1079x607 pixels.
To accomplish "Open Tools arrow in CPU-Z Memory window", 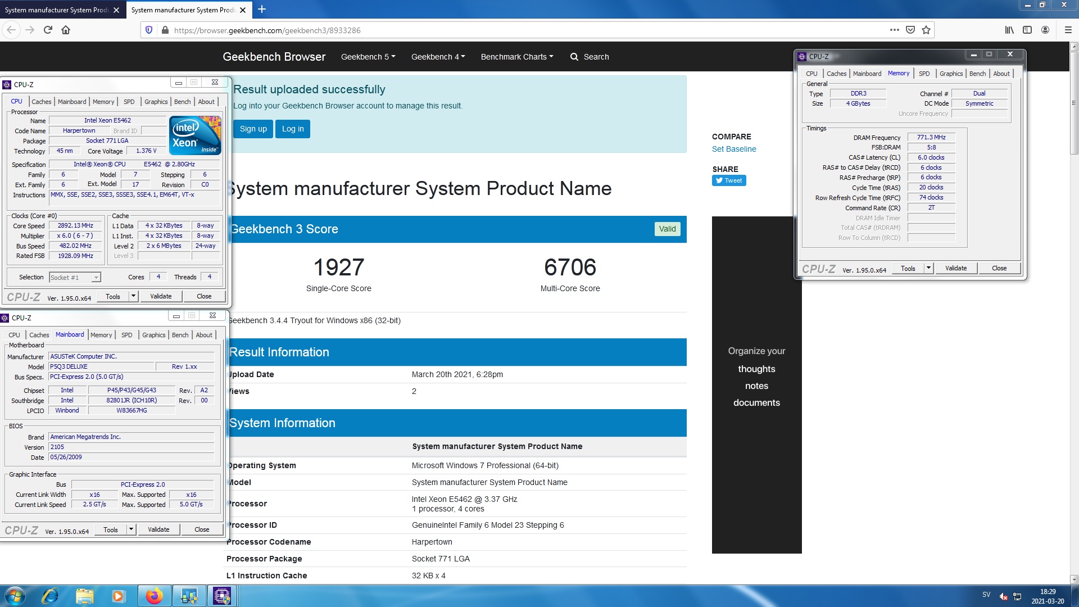I will 928,268.
